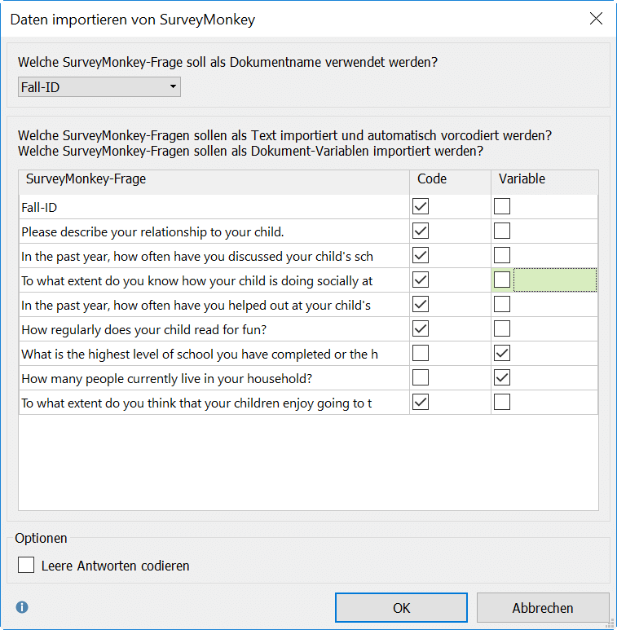Cancel with the Abbrechen button
Image resolution: width=617 pixels, height=630 pixels.
(543, 607)
